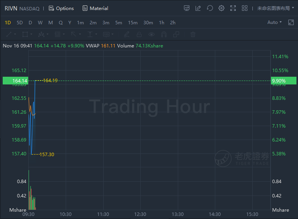Viewport: 298px width, 219px height.
Task: Select the rectangle shape tool
Action: (x=25, y=34)
